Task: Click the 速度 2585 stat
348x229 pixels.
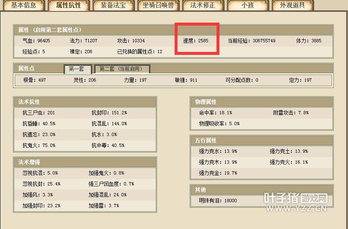Action: click(196, 41)
